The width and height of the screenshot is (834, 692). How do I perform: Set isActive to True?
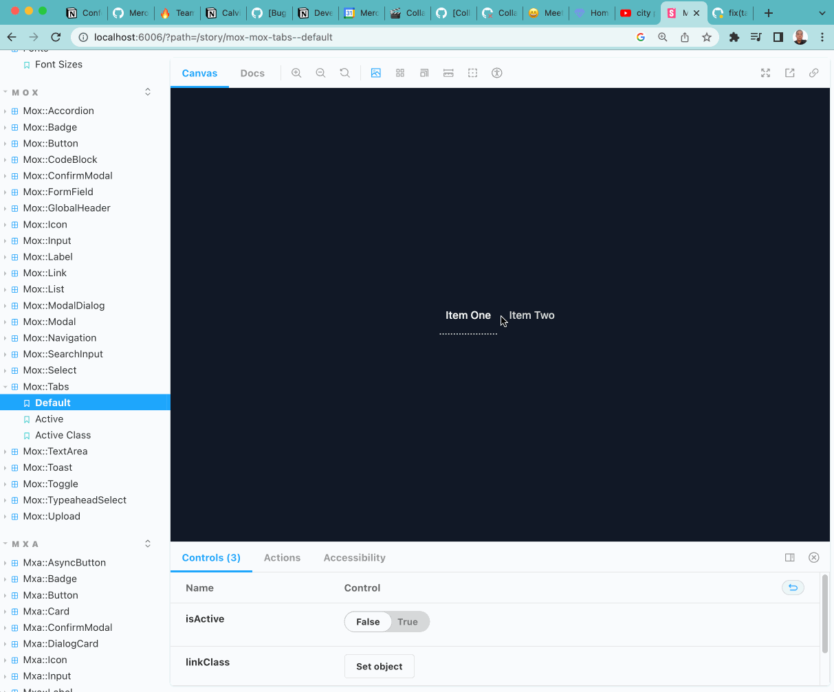[x=408, y=622]
